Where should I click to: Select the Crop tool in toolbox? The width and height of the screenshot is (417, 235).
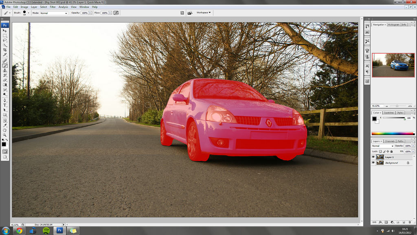5,50
